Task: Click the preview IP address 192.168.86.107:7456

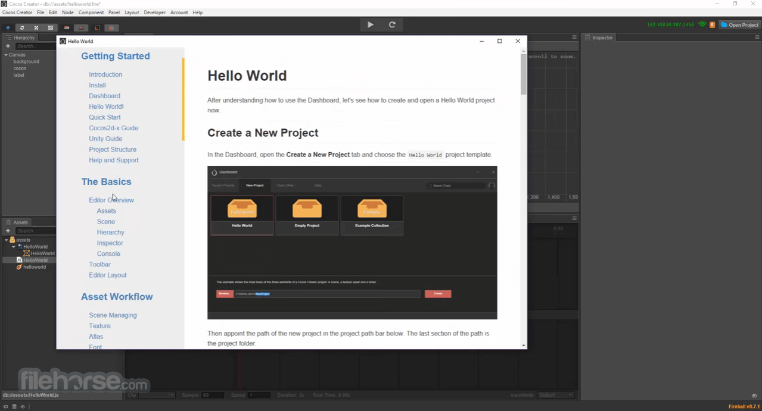Action: (671, 25)
